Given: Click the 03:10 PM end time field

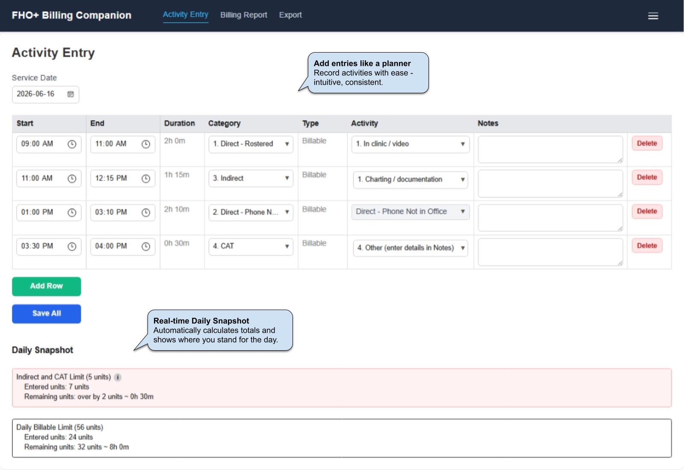Looking at the screenshot, I should tap(123, 213).
